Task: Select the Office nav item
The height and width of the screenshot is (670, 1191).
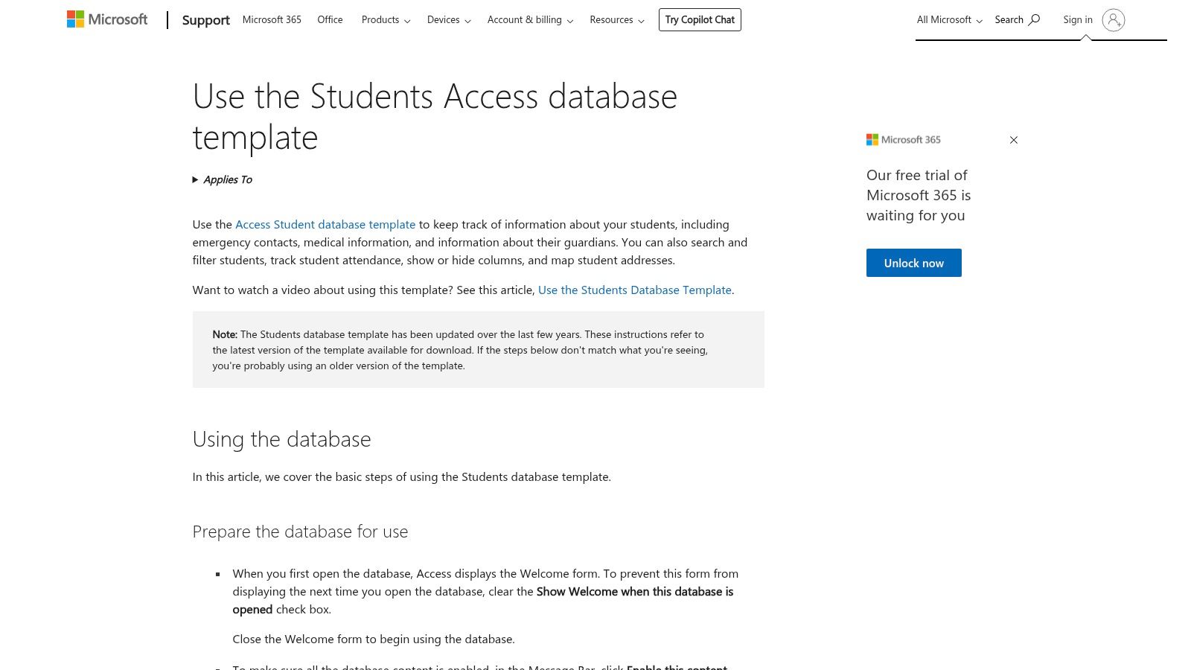Action: click(x=330, y=20)
